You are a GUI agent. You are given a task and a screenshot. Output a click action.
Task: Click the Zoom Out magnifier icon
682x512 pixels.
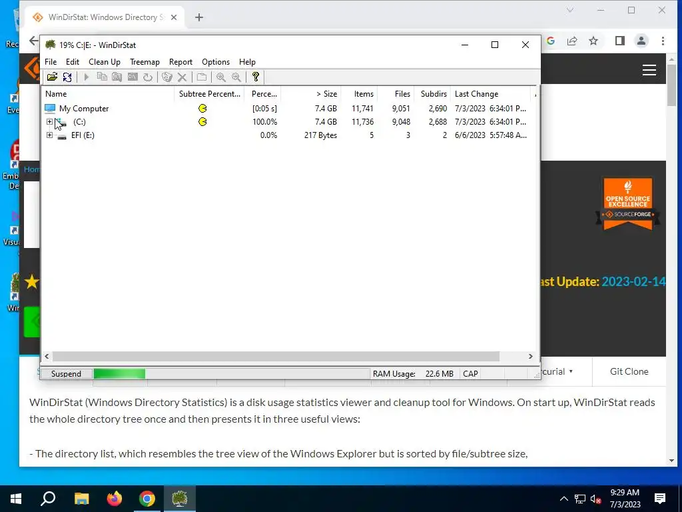click(236, 77)
